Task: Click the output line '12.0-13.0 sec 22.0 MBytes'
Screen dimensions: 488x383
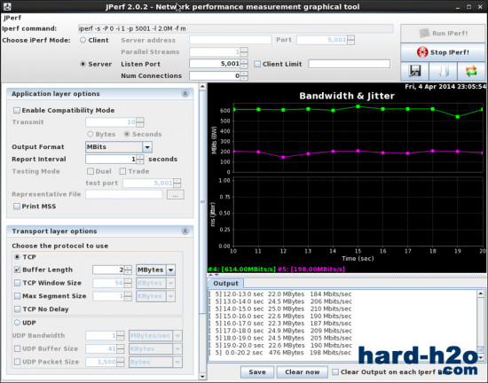Action: click(x=280, y=294)
